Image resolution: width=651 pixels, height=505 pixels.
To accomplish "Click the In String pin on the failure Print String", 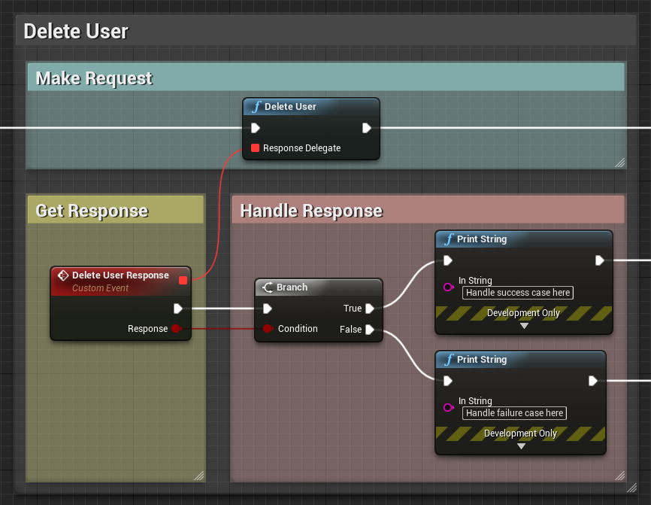I will coord(448,408).
